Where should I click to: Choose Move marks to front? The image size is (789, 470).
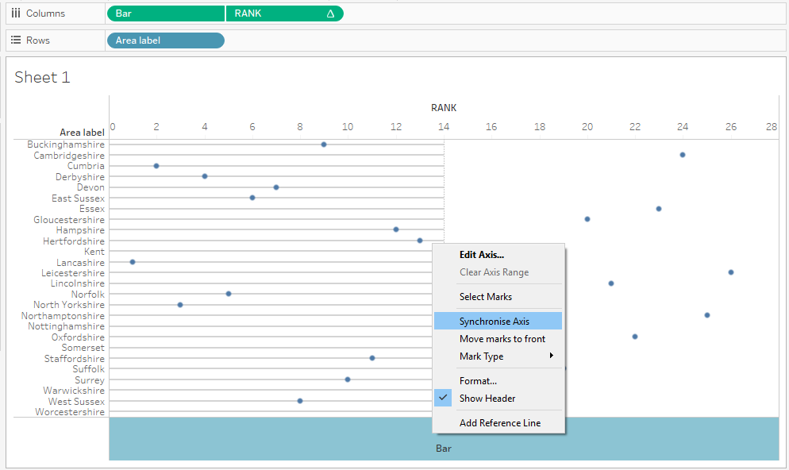(x=502, y=337)
